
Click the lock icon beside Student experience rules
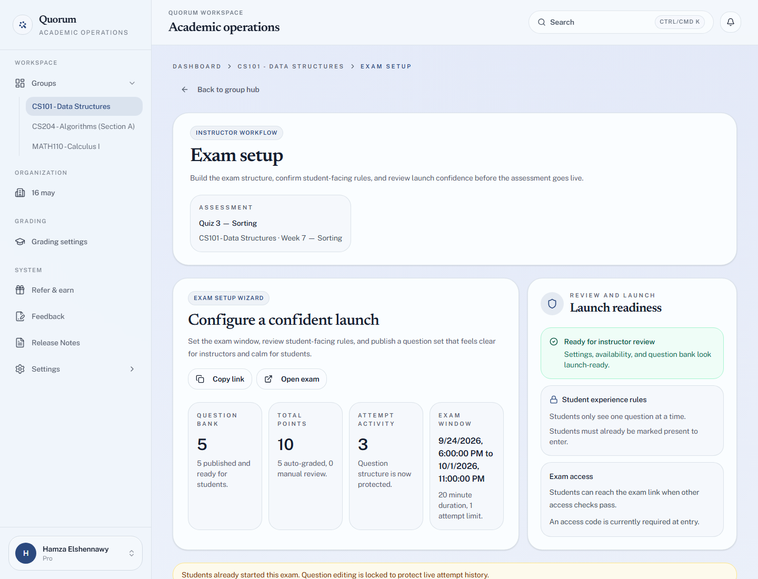click(x=554, y=400)
